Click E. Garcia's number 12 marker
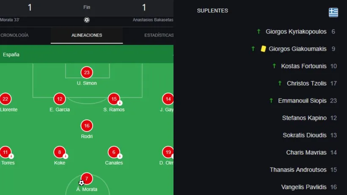 [60, 99]
